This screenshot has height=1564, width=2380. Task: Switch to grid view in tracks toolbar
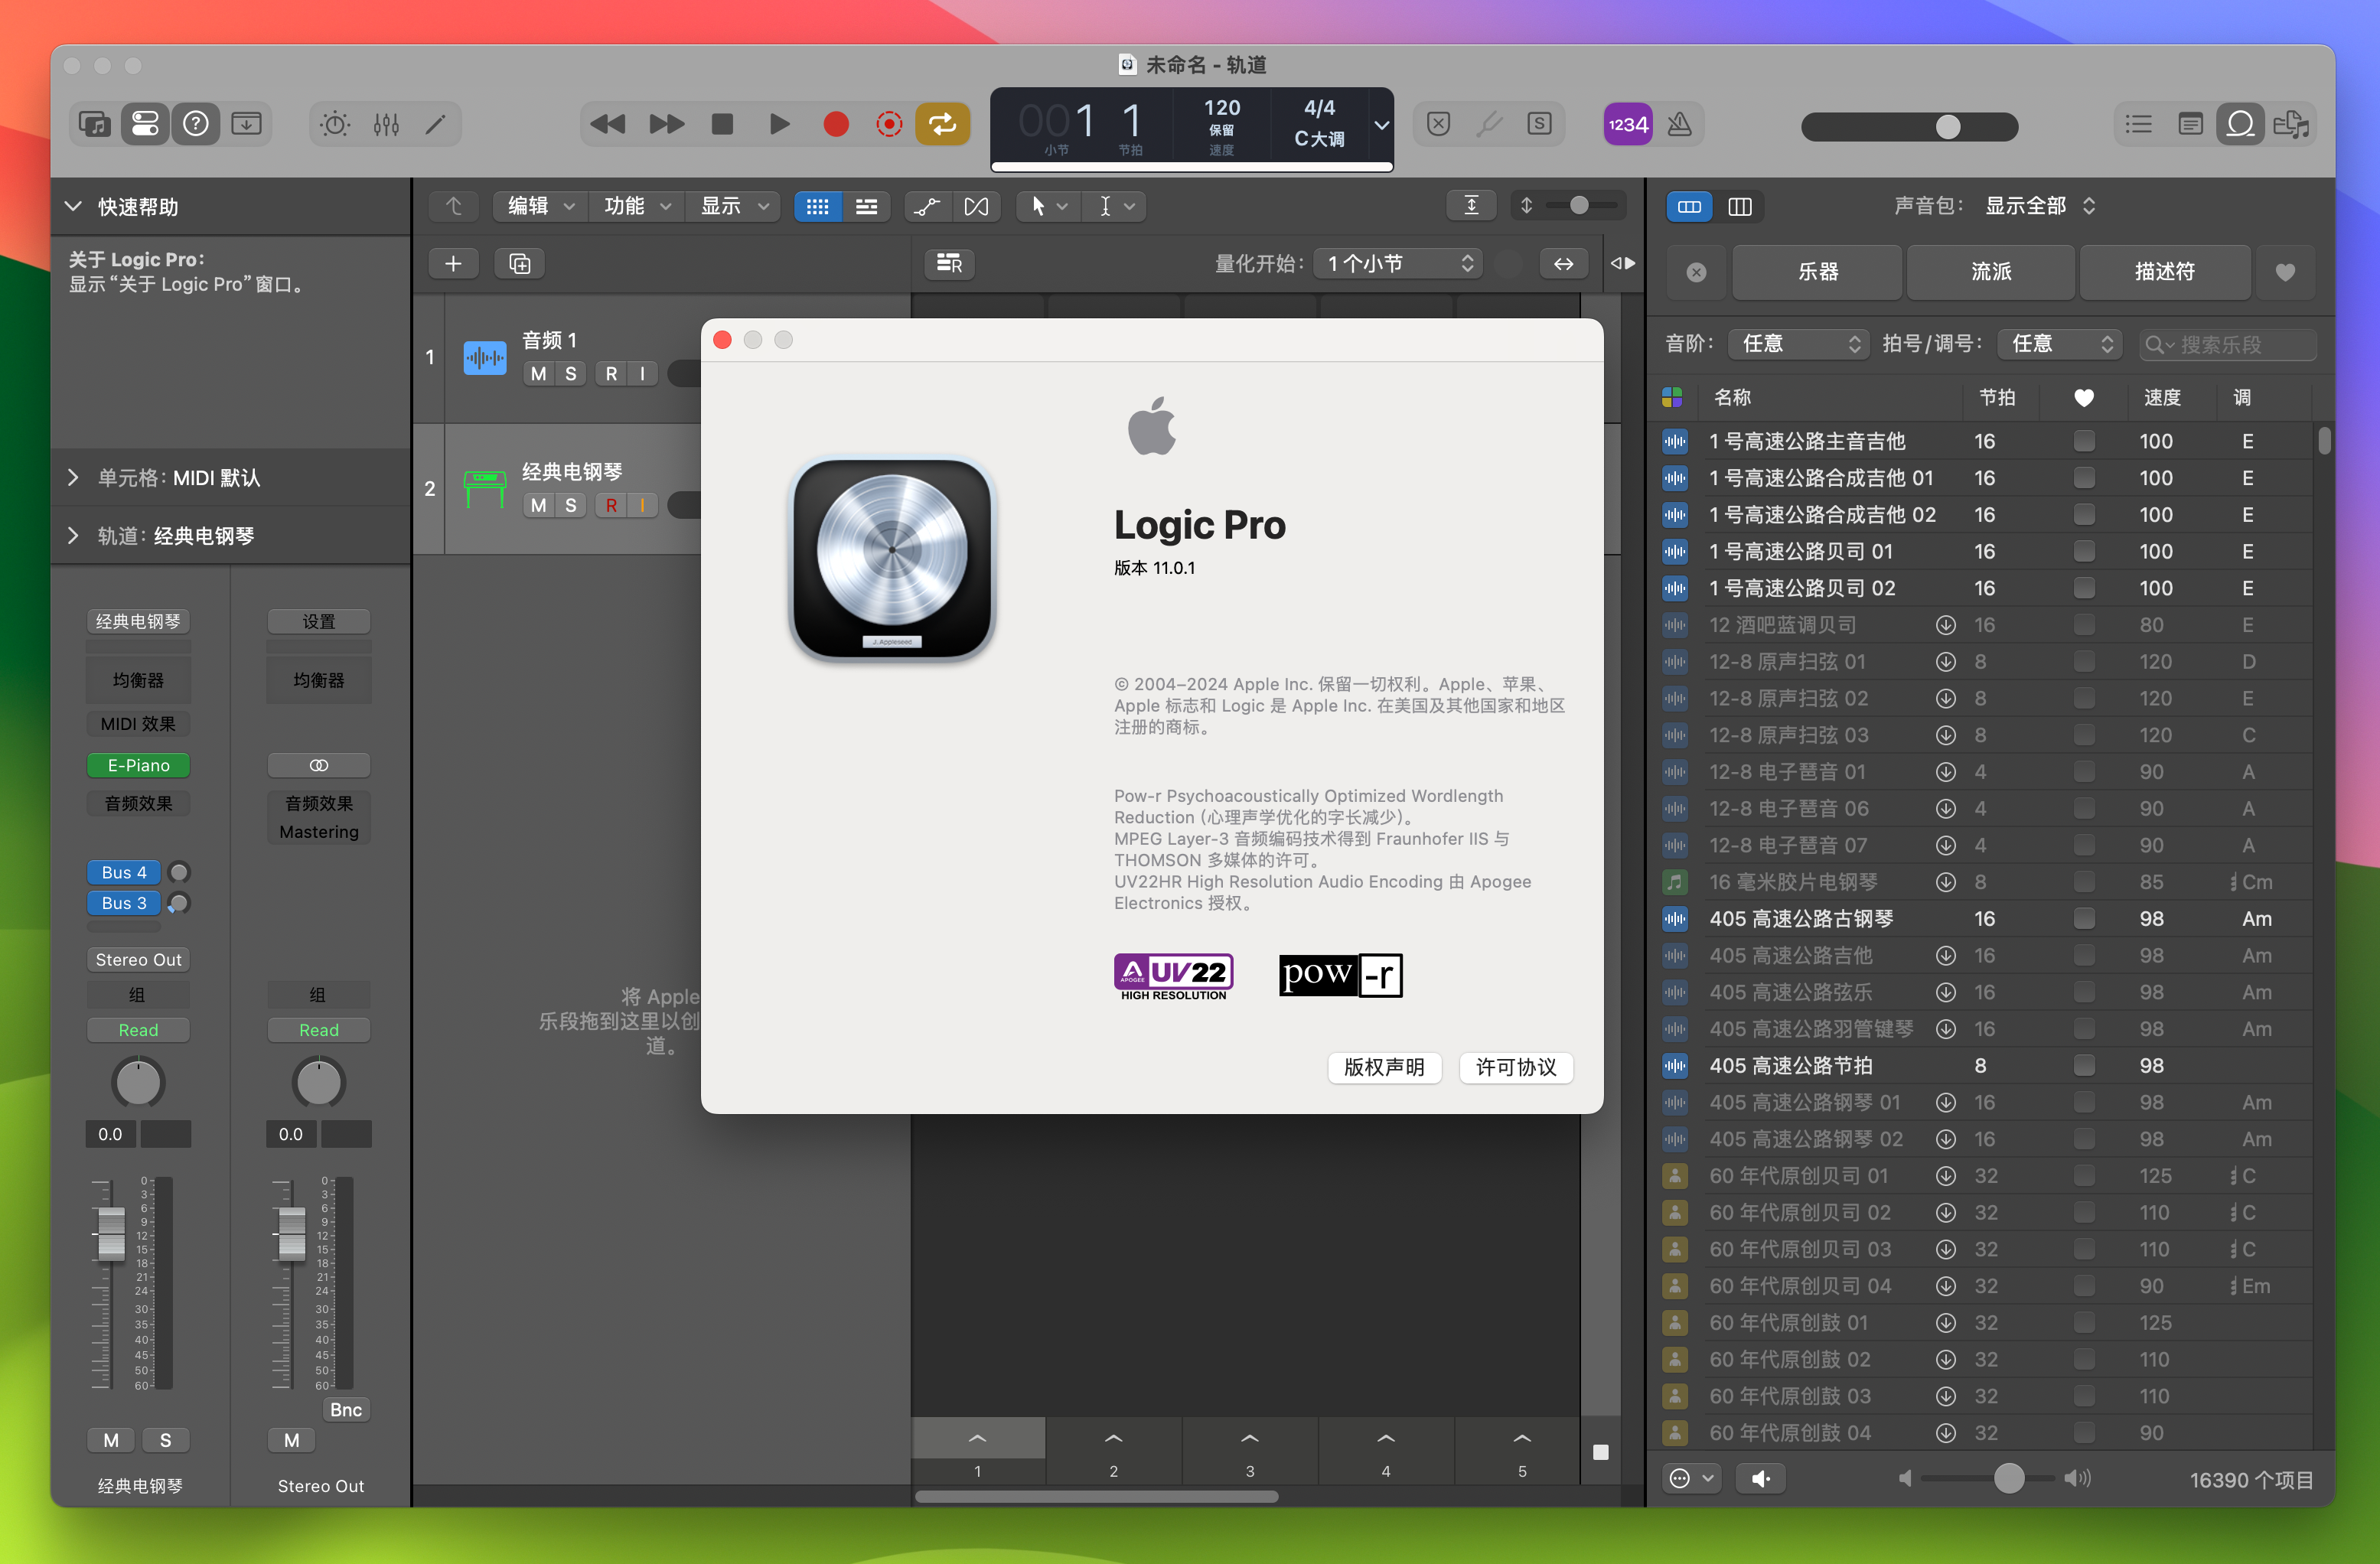tap(818, 206)
